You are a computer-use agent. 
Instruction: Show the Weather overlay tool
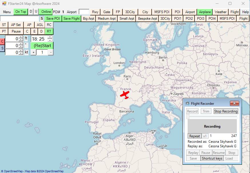(x=221, y=12)
